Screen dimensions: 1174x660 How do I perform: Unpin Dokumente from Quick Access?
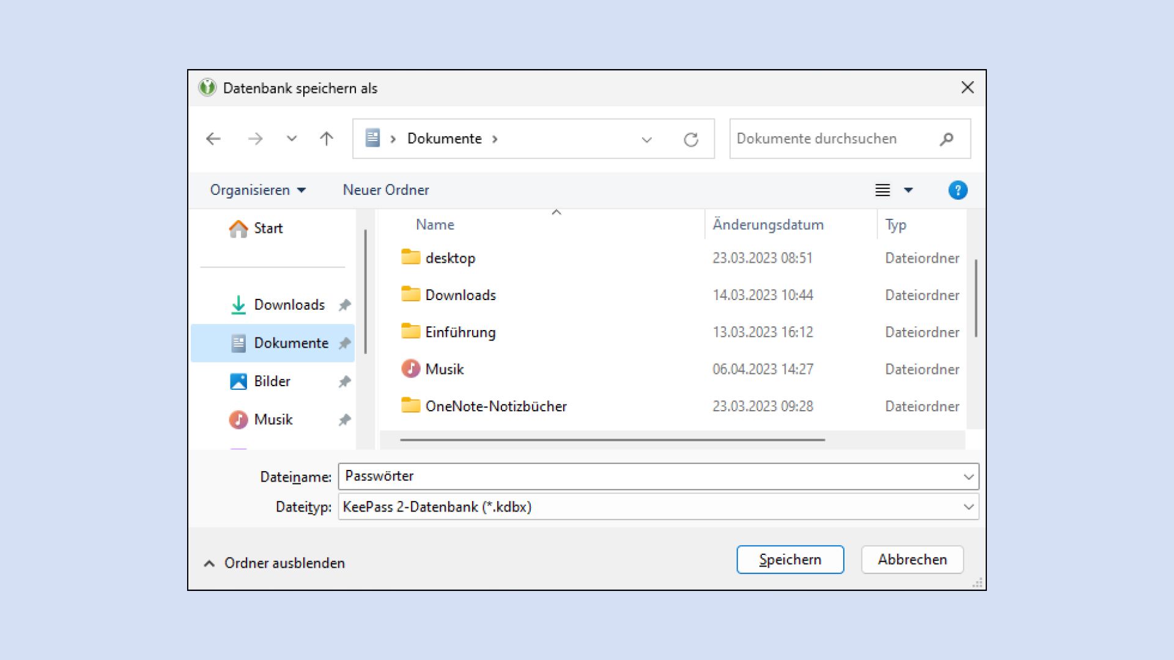tap(345, 343)
